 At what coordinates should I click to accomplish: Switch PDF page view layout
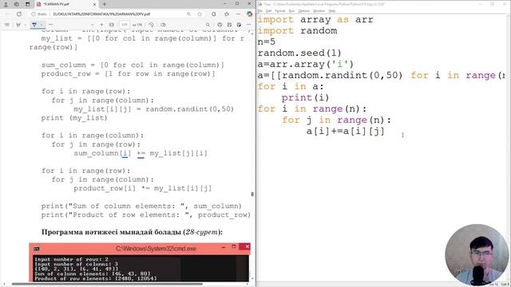point(163,25)
